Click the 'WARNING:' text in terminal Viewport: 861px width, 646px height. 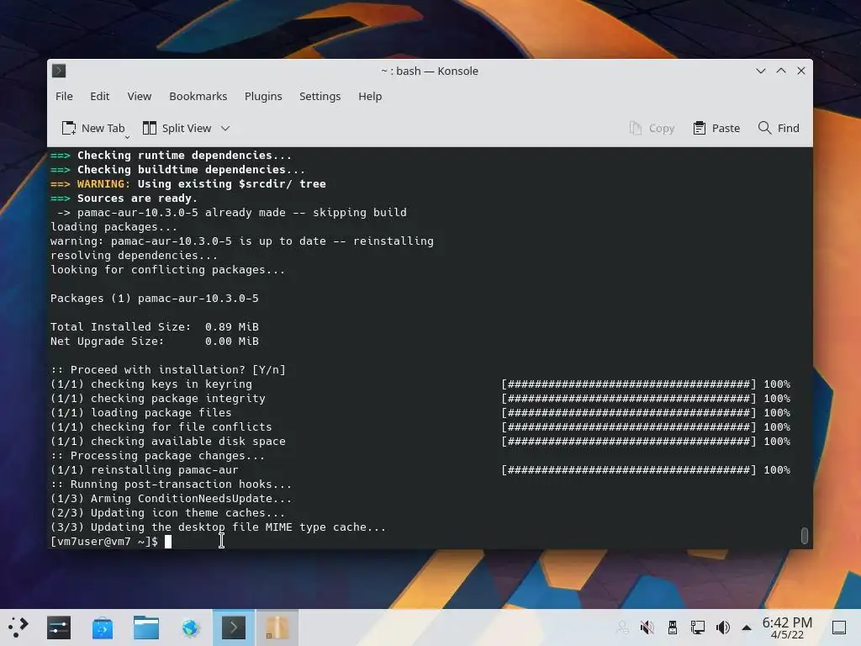pos(103,184)
